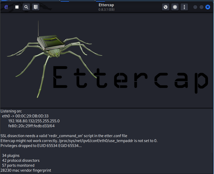Viewport: 214px width, 174px height.
Task: Click the 'Listening on:' log line
Action: 11,111
